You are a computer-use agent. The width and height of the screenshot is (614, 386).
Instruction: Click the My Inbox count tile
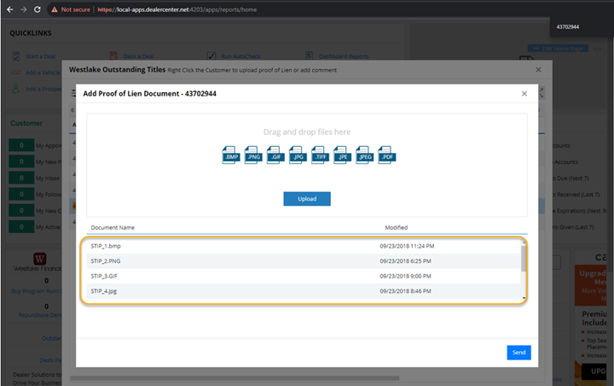click(21, 178)
